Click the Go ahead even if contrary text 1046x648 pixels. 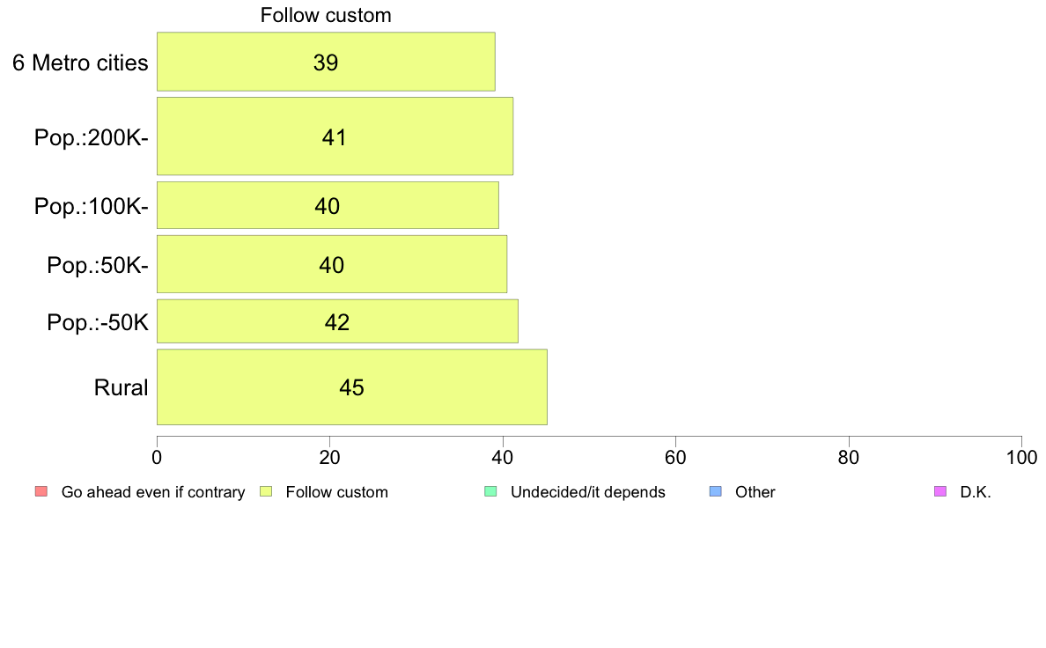pyautogui.click(x=153, y=492)
